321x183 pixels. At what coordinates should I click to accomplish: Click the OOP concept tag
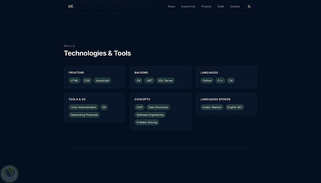[x=140, y=107]
